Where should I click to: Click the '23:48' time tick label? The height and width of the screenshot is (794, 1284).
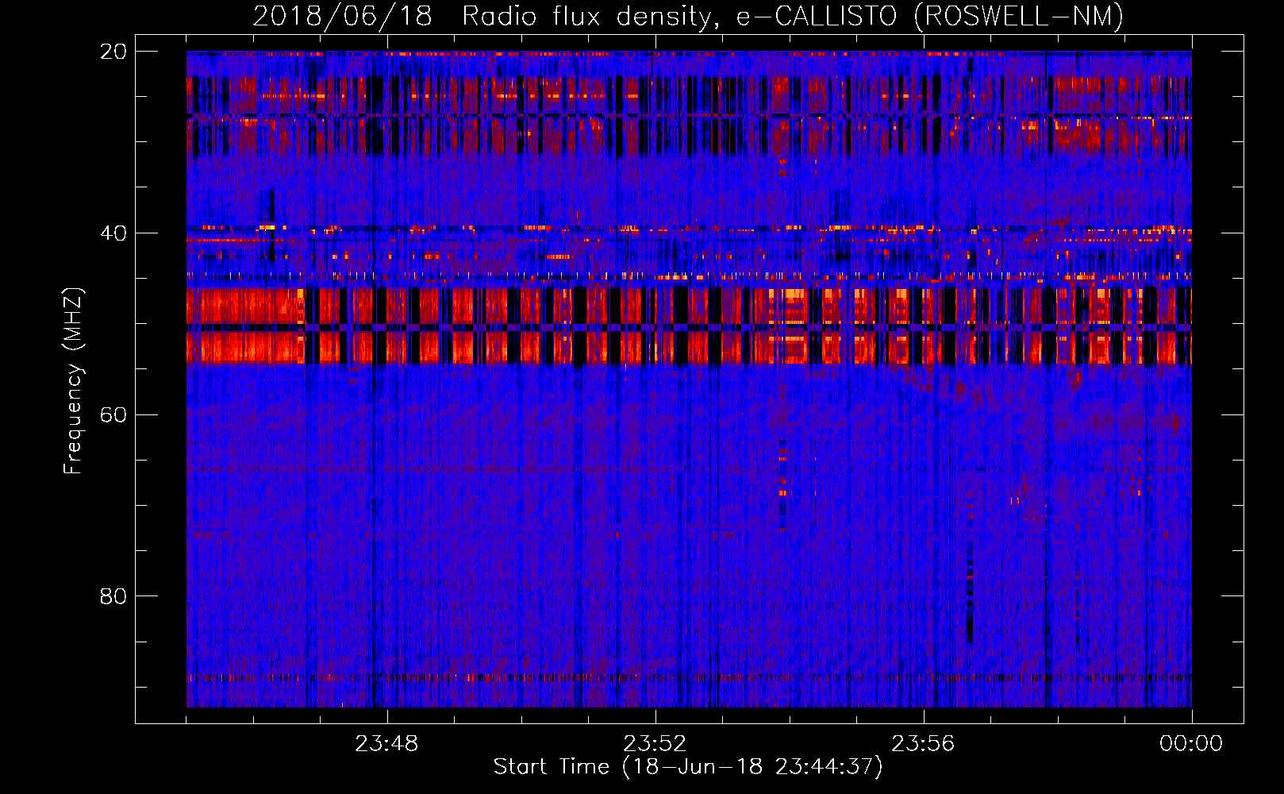[386, 744]
